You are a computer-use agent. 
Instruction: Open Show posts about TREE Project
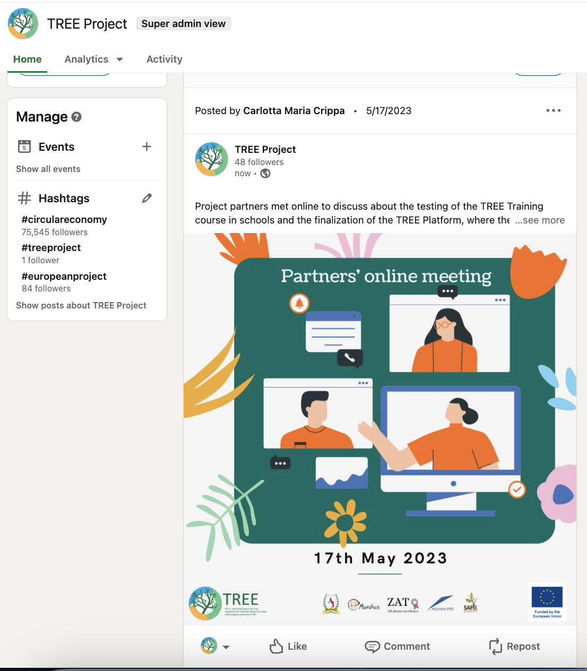coord(81,305)
